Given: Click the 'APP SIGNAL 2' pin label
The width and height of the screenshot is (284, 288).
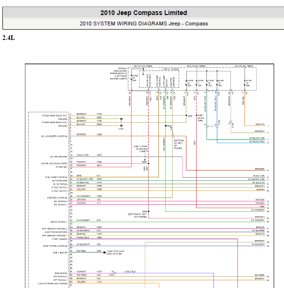Looking at the screenshot, I should coord(60,277).
